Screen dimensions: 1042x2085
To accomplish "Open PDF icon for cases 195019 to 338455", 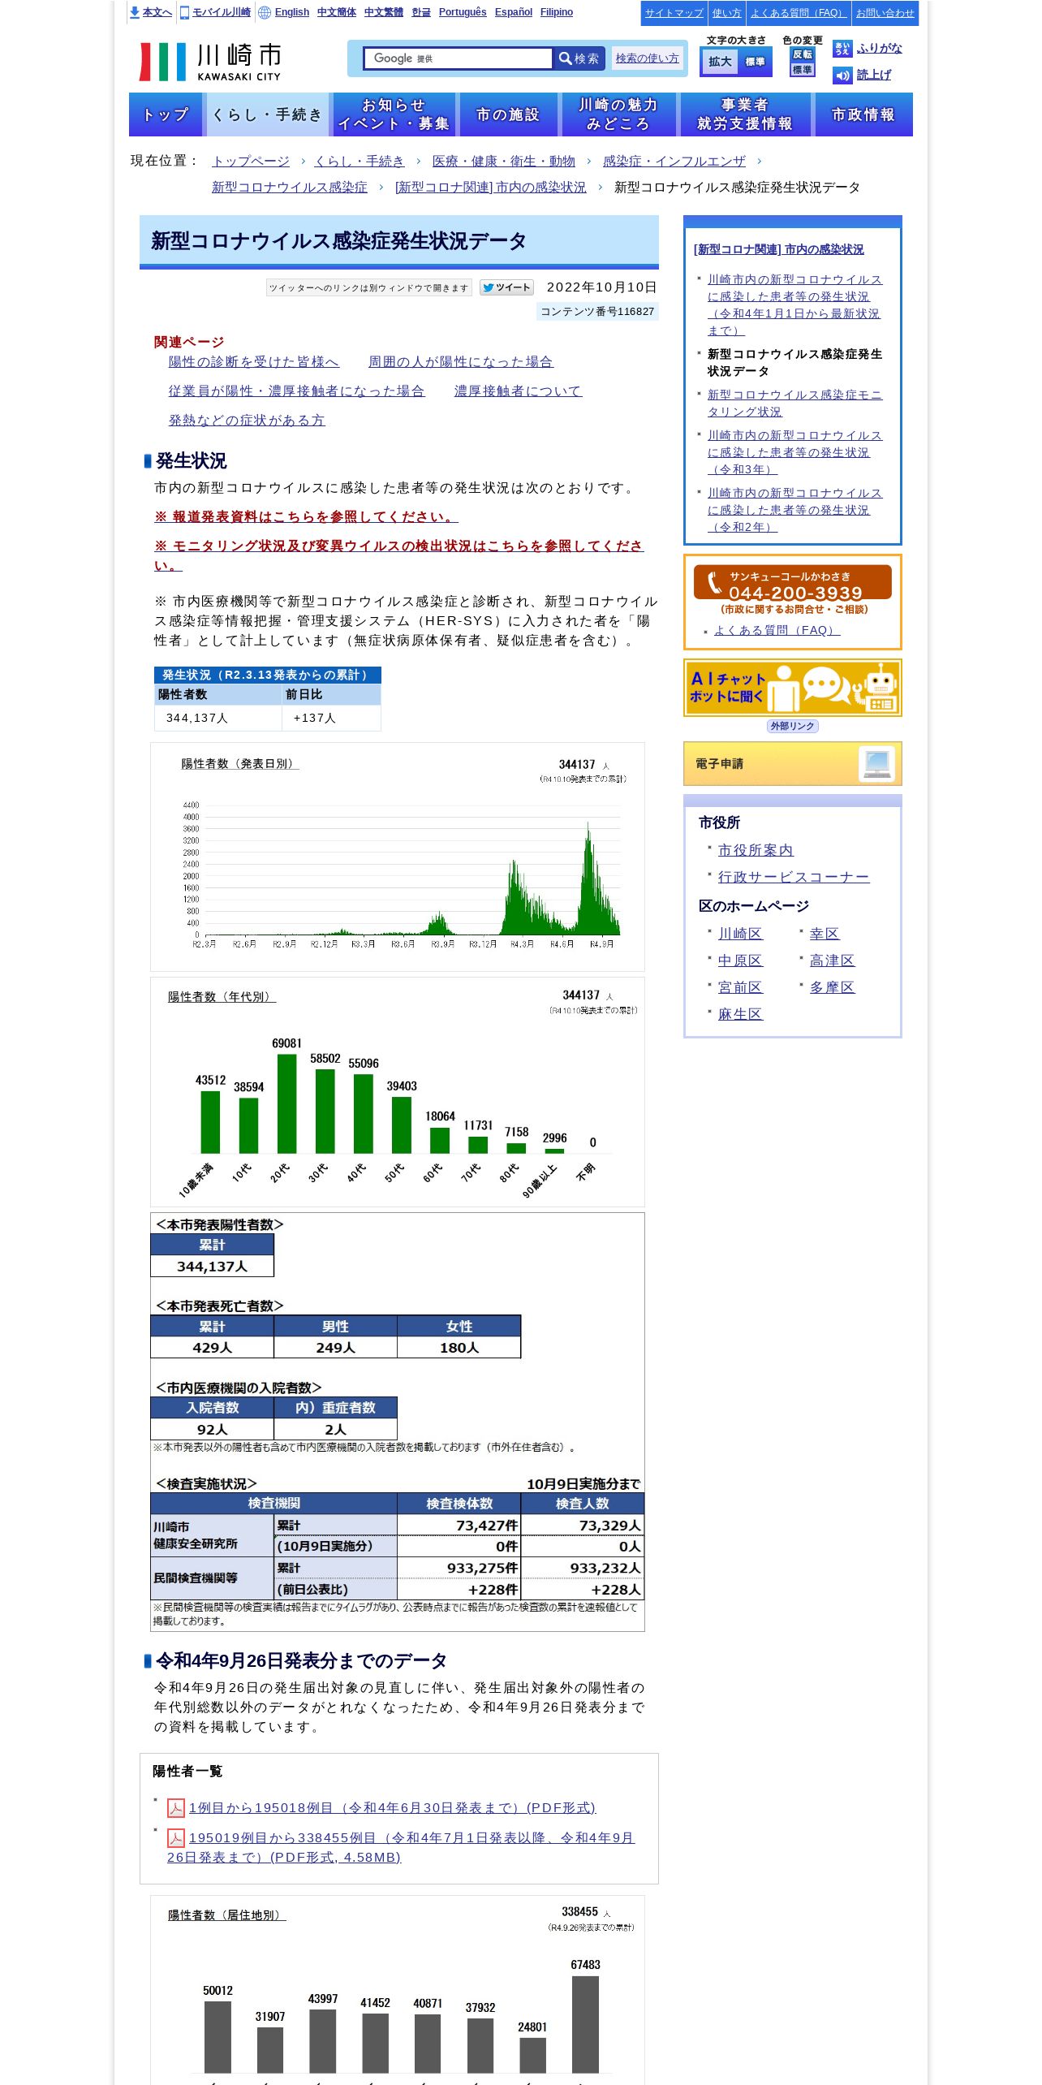I will coord(176,1838).
